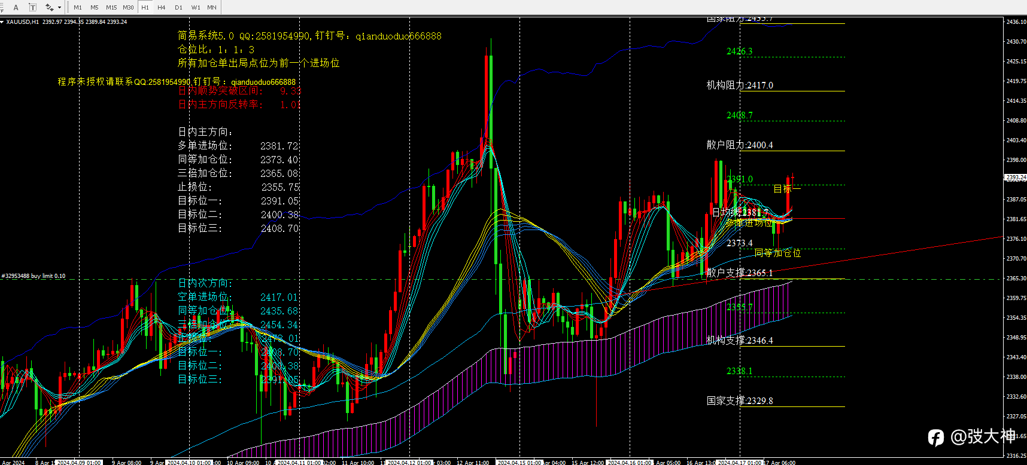Screen dimensions: 1027x465
Task: Click the 仓位比：1：1：3 text
Action: point(216,50)
